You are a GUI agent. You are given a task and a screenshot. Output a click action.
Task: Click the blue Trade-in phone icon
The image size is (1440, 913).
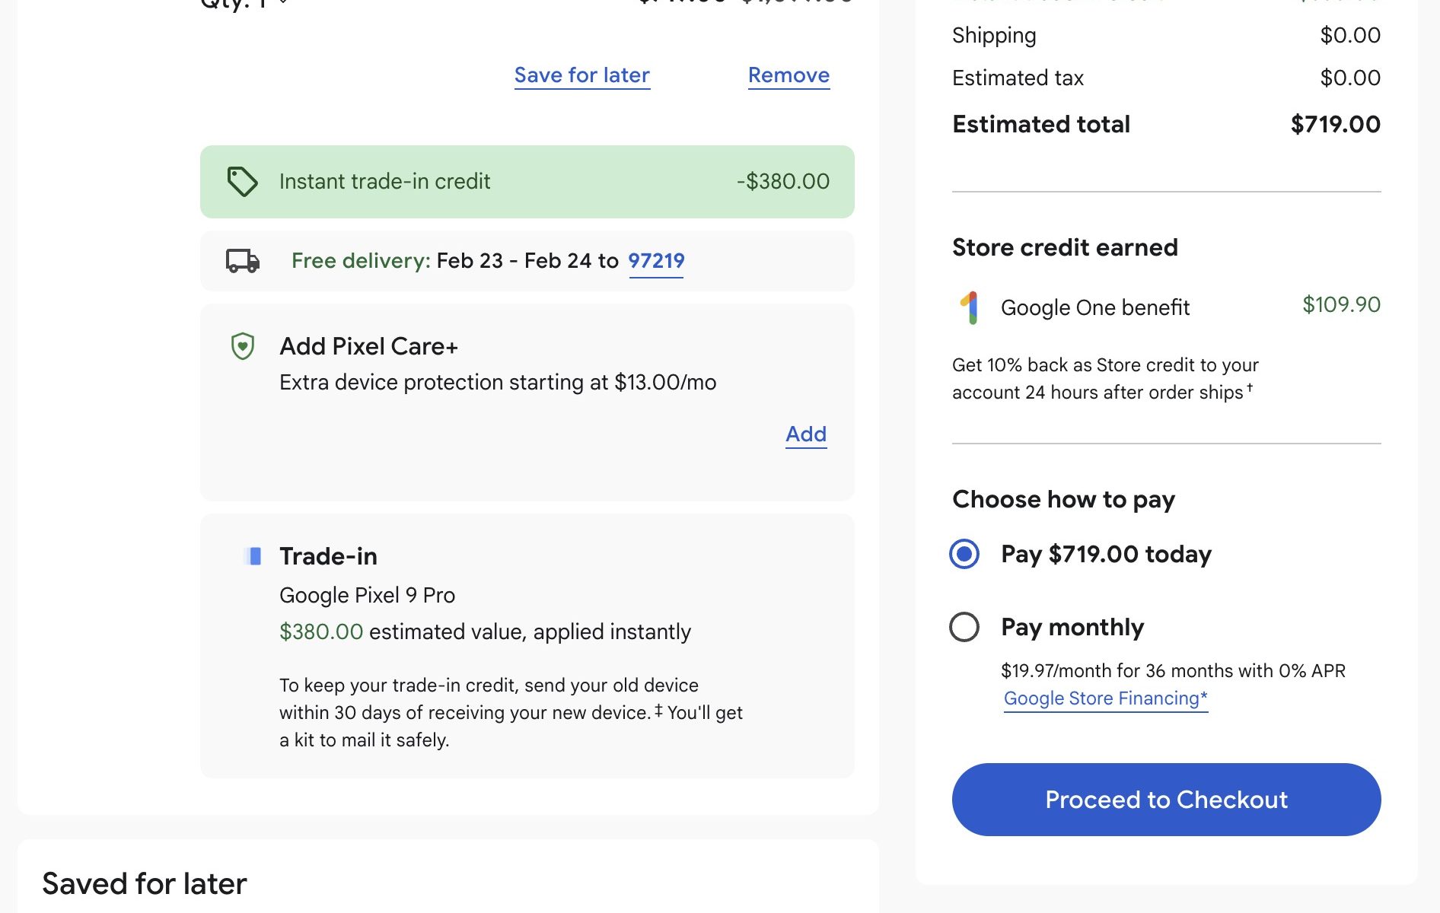pyautogui.click(x=253, y=556)
